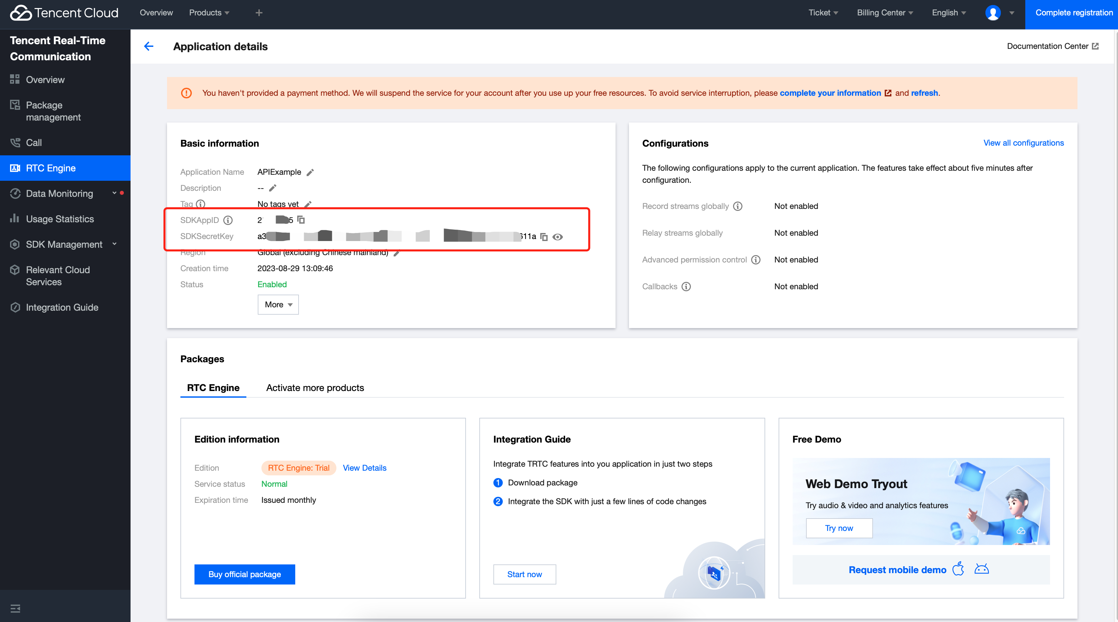Expand SDK Management sidebar section
Image resolution: width=1118 pixels, height=622 pixels.
[x=65, y=244]
